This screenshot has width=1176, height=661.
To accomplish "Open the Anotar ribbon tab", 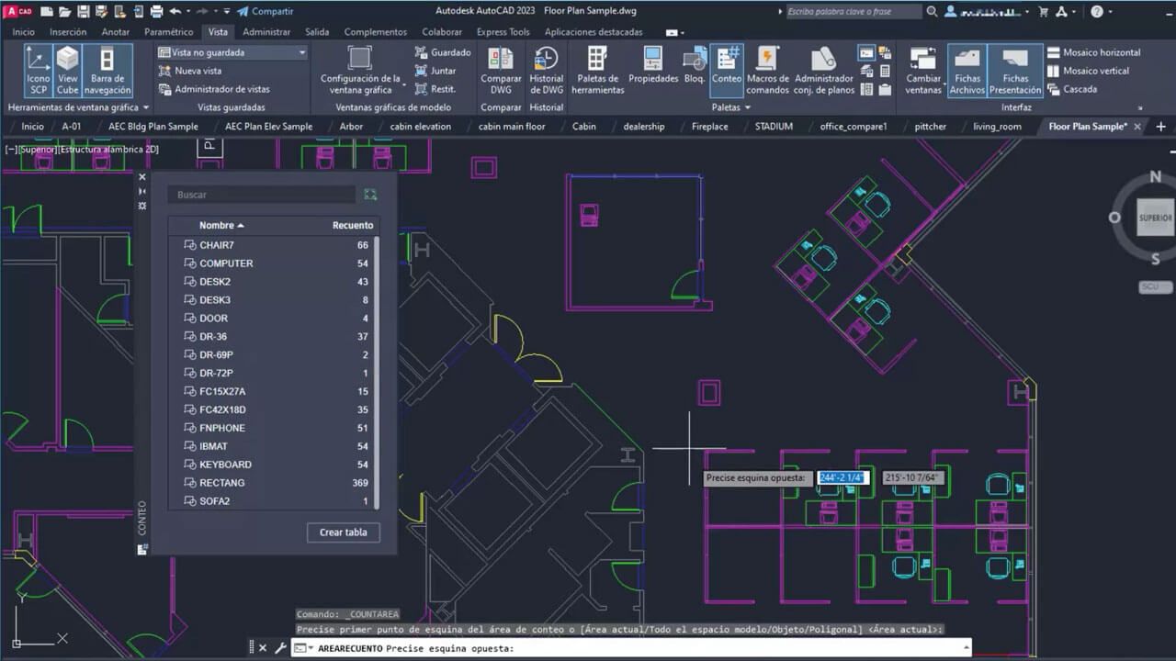I will click(115, 31).
